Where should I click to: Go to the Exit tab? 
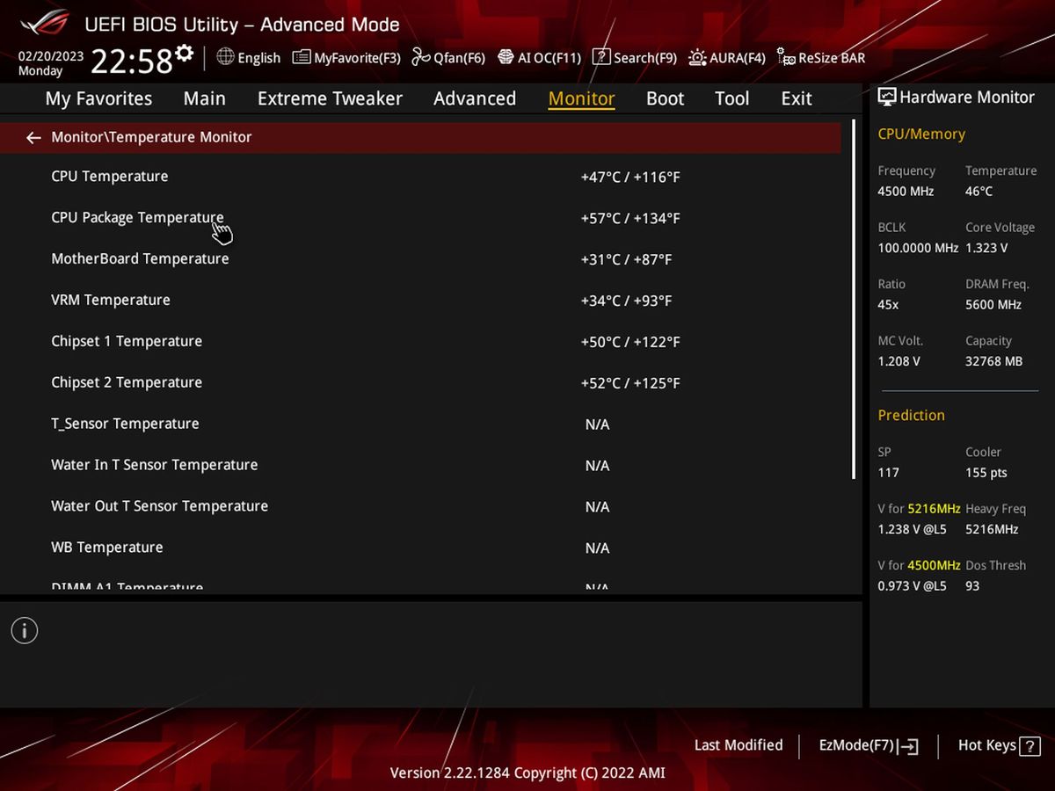[797, 98]
